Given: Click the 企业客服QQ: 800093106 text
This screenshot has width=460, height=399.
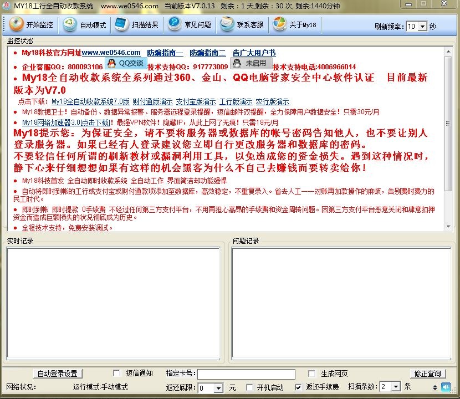Looking at the screenshot, I should (62, 67).
